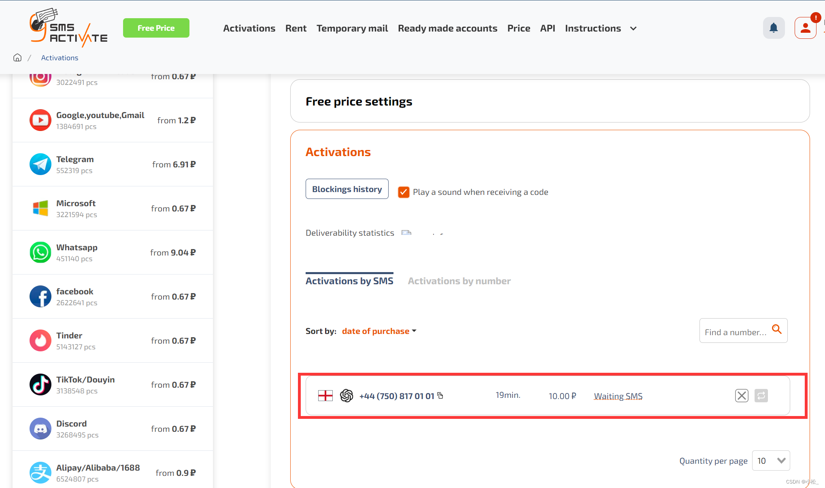The image size is (825, 488).
Task: Open the quantity per page dropdown
Action: [771, 461]
